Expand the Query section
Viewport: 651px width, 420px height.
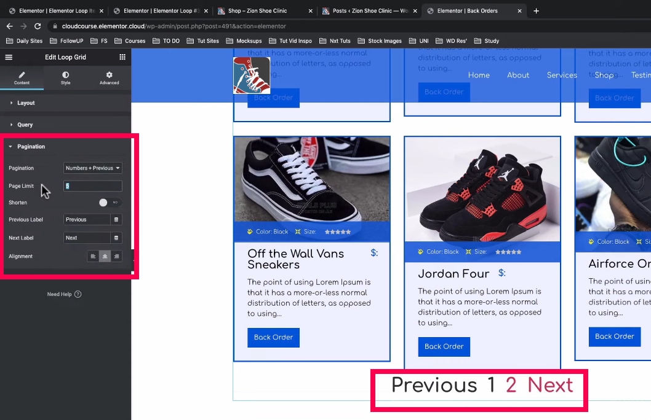click(x=25, y=125)
